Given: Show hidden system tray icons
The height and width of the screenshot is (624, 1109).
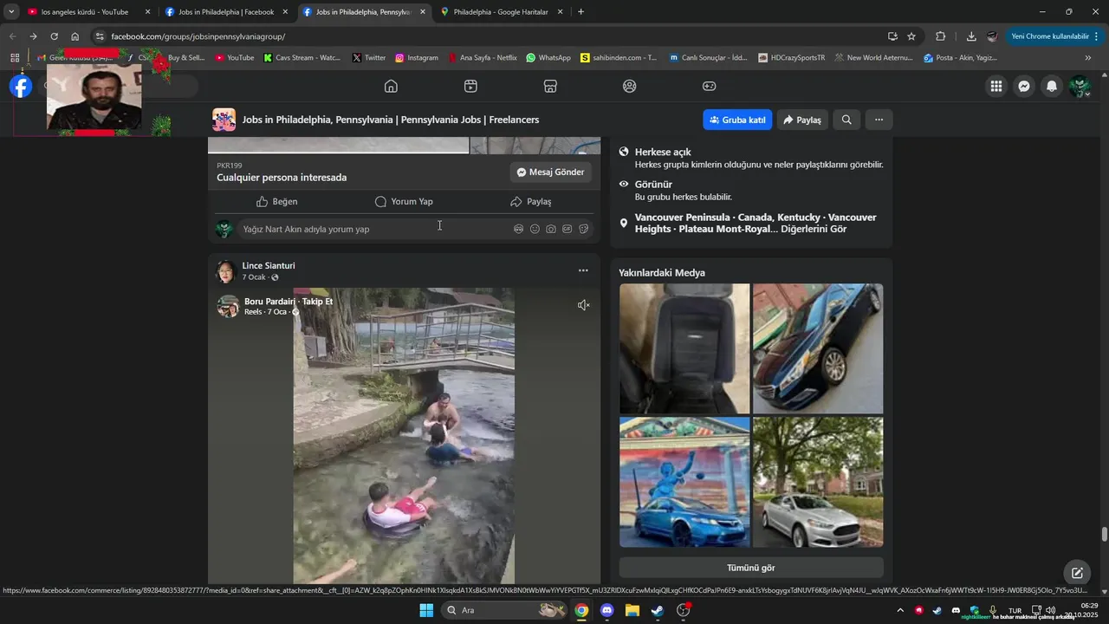Looking at the screenshot, I should [x=900, y=610].
